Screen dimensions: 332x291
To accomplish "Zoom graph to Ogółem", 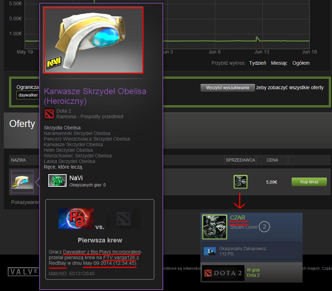I will 301,63.
